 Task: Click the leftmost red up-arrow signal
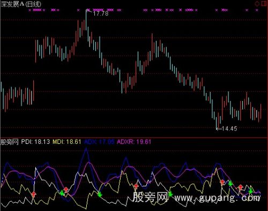tap(34, 194)
